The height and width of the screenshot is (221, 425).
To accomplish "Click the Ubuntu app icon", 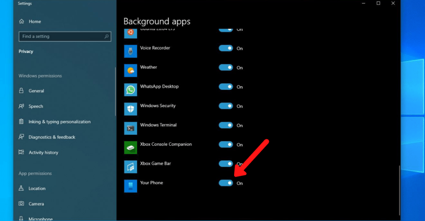I will (x=130, y=33).
